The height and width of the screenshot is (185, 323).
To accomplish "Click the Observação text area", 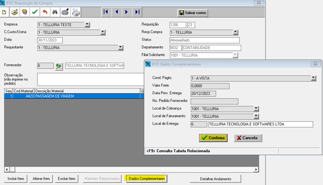I will [91, 79].
